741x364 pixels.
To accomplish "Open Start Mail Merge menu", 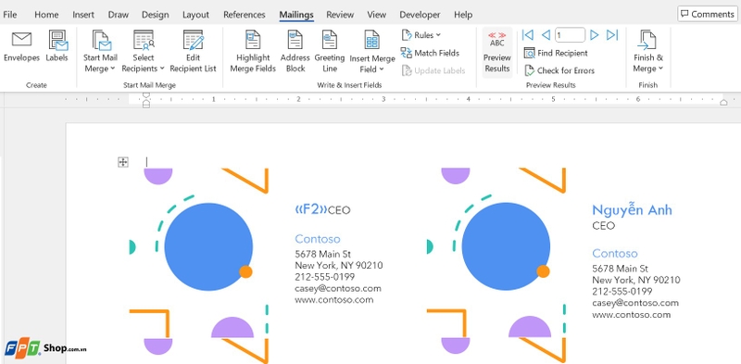I will point(100,52).
